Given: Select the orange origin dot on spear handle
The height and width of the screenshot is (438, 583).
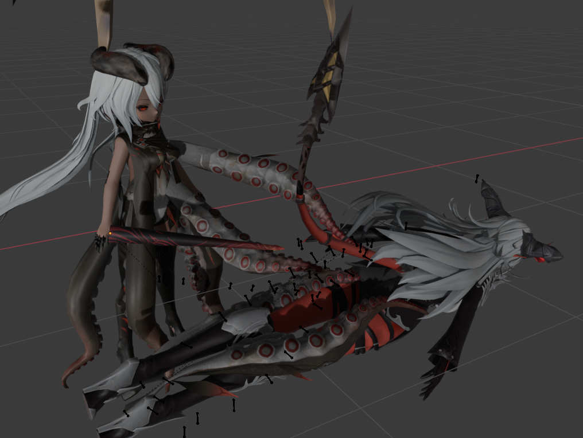Looking at the screenshot, I should 110,233.
